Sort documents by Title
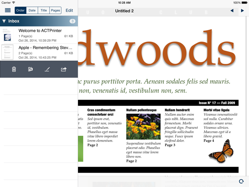 point(44,10)
